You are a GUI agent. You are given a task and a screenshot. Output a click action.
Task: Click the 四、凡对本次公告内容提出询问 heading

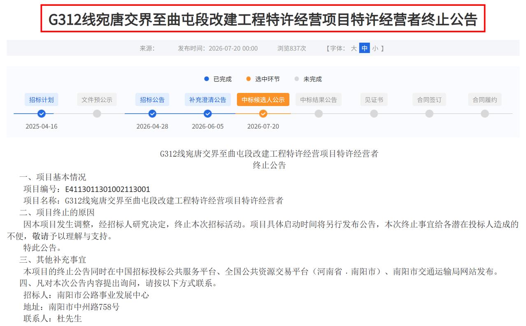point(118,283)
